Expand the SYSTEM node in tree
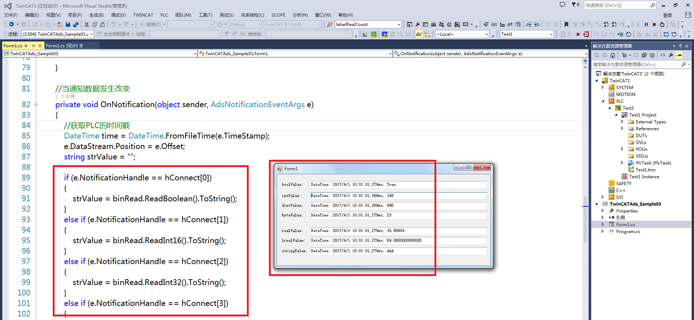 [603, 88]
